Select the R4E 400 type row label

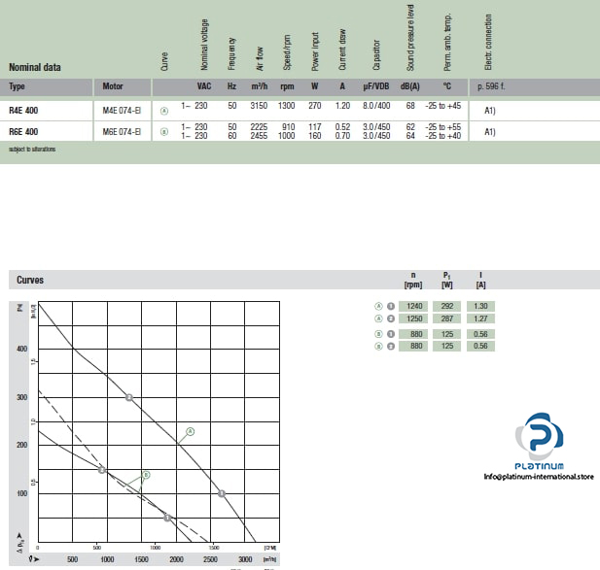point(24,110)
